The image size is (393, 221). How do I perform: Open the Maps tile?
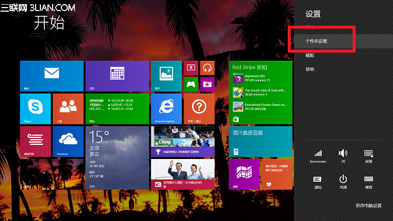click(x=244, y=174)
